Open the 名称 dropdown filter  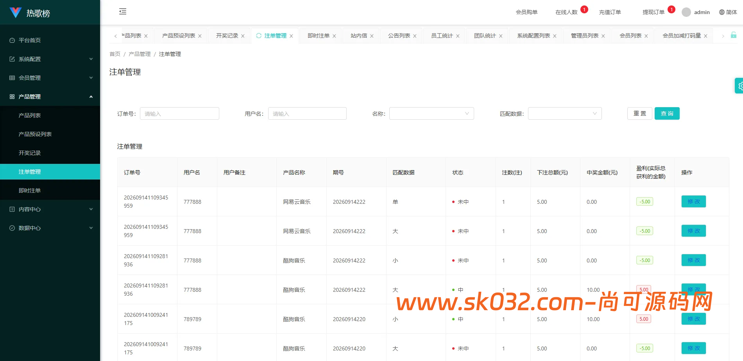pyautogui.click(x=431, y=113)
